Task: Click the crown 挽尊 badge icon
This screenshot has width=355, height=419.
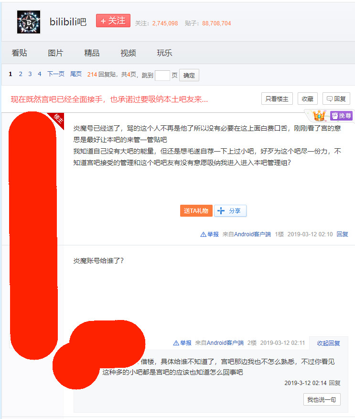Action: pyautogui.click(x=319, y=116)
